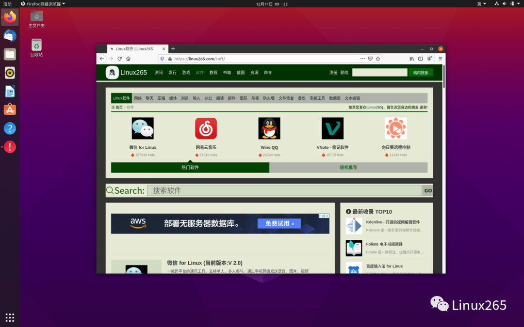Click the 注册 link
The image size is (524, 327).
(x=333, y=72)
